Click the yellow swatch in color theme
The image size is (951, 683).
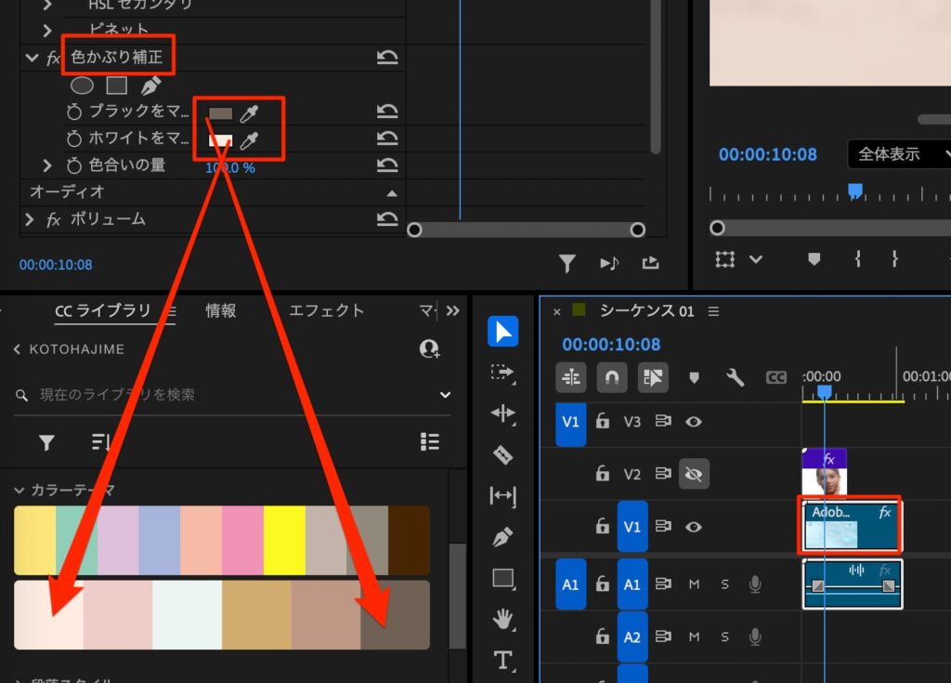[284, 540]
